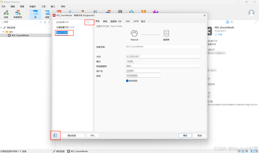
Task: Click the Test Connection button
Action: [x=72, y=135]
